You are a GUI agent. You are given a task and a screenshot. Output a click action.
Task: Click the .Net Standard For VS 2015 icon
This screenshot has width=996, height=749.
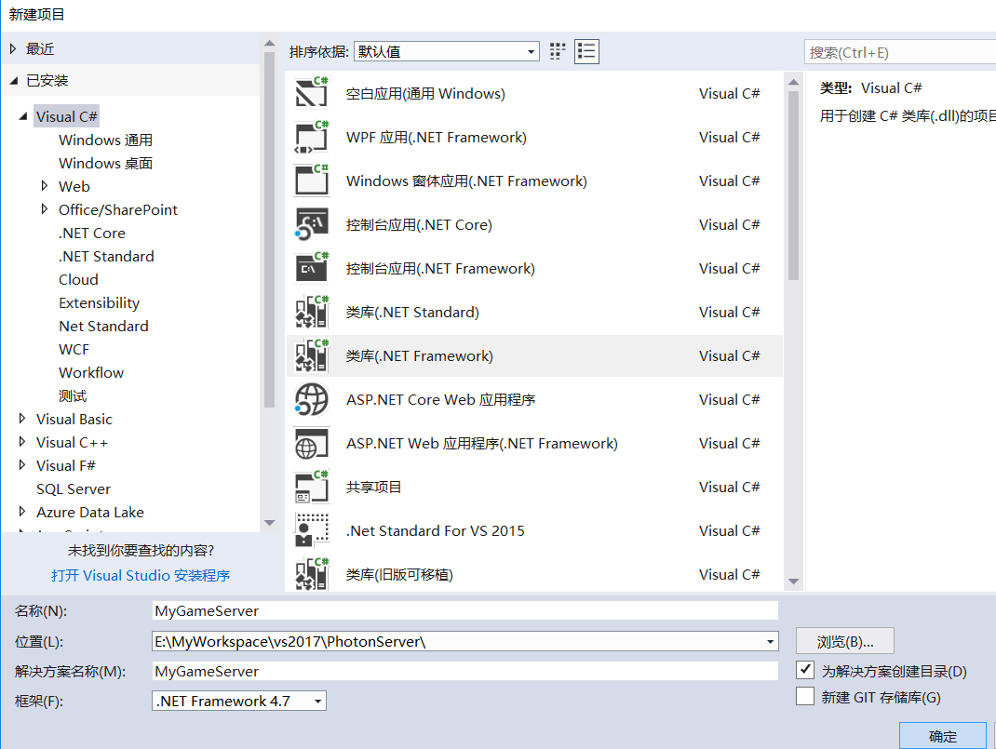click(311, 530)
